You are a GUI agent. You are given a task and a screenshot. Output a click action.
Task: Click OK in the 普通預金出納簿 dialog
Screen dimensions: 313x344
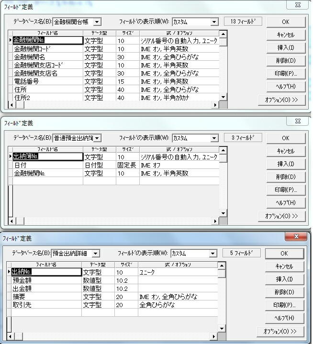[286, 138]
